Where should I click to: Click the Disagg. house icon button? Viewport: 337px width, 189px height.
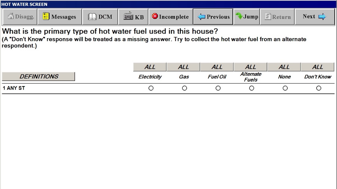20,17
